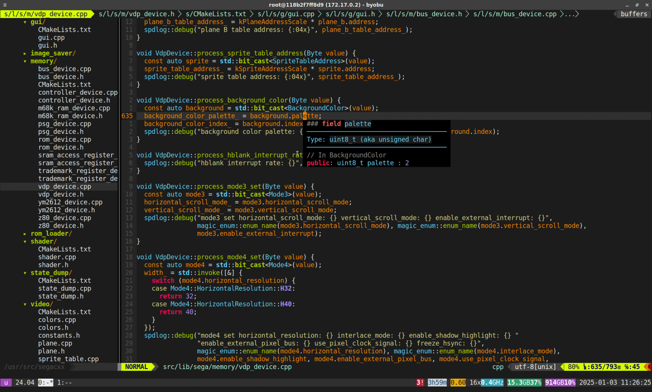Switch to the s/l/s/m/bus_device.h buffer tab
The width and height of the screenshot is (652, 392).
coord(424,14)
